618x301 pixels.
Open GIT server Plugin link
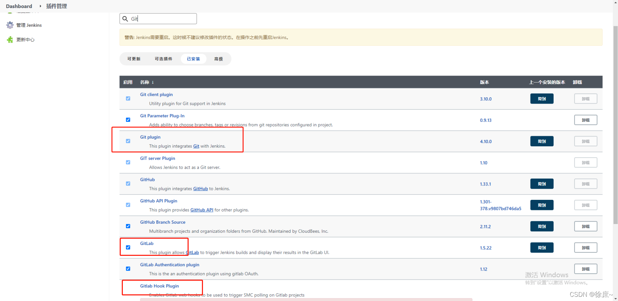(x=157, y=158)
